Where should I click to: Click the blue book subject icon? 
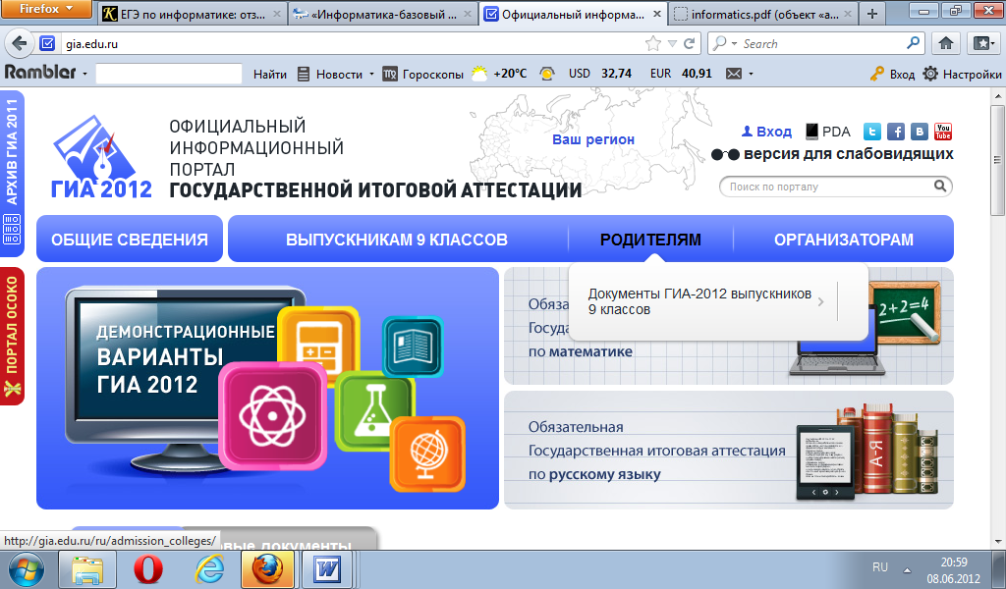[413, 347]
